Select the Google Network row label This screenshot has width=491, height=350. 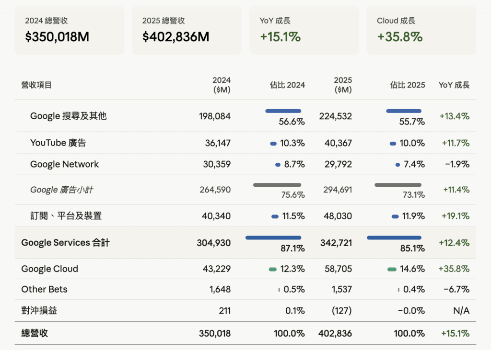point(65,164)
